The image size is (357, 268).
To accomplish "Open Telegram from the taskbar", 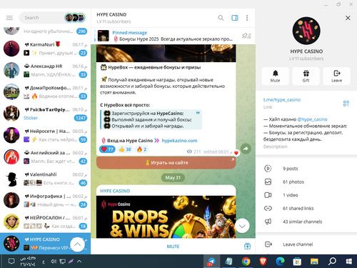I will (x=211, y=262).
